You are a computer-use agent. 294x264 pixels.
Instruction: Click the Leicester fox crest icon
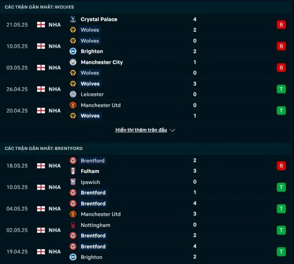tap(73, 94)
